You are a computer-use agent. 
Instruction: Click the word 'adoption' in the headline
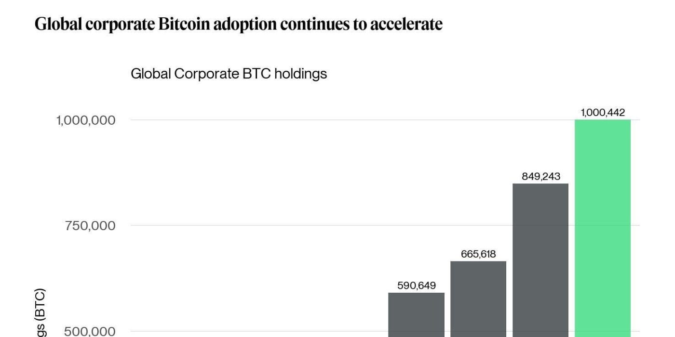click(x=250, y=25)
